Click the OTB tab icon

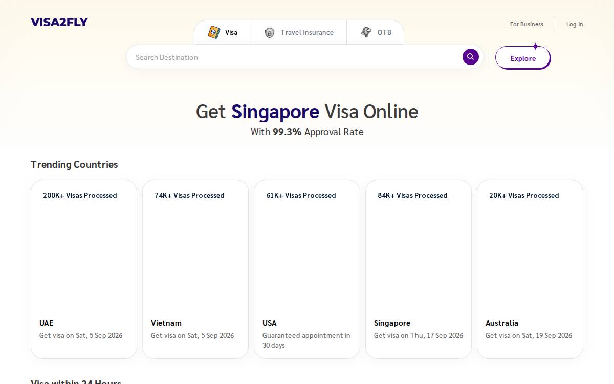coord(366,32)
